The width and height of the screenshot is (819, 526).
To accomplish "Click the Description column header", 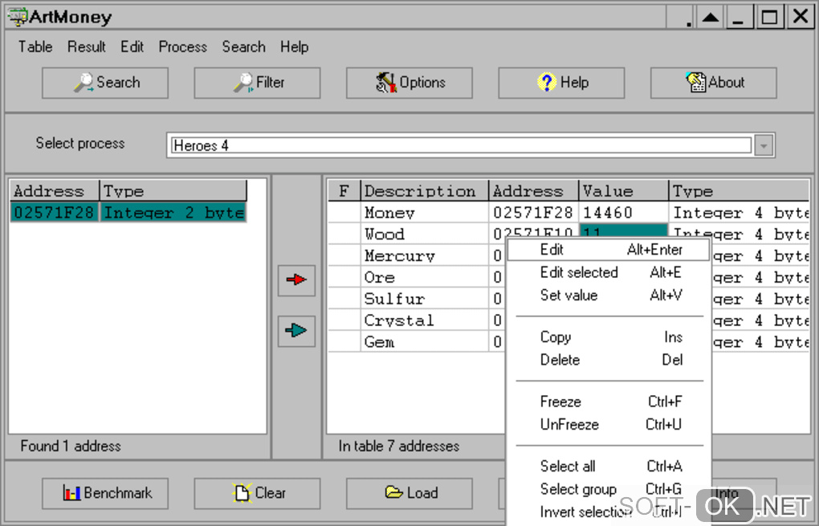I will pos(424,190).
